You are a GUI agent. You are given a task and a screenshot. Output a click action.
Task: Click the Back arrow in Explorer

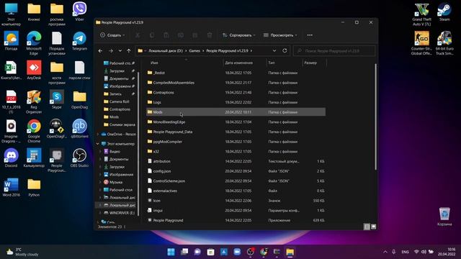click(101, 51)
